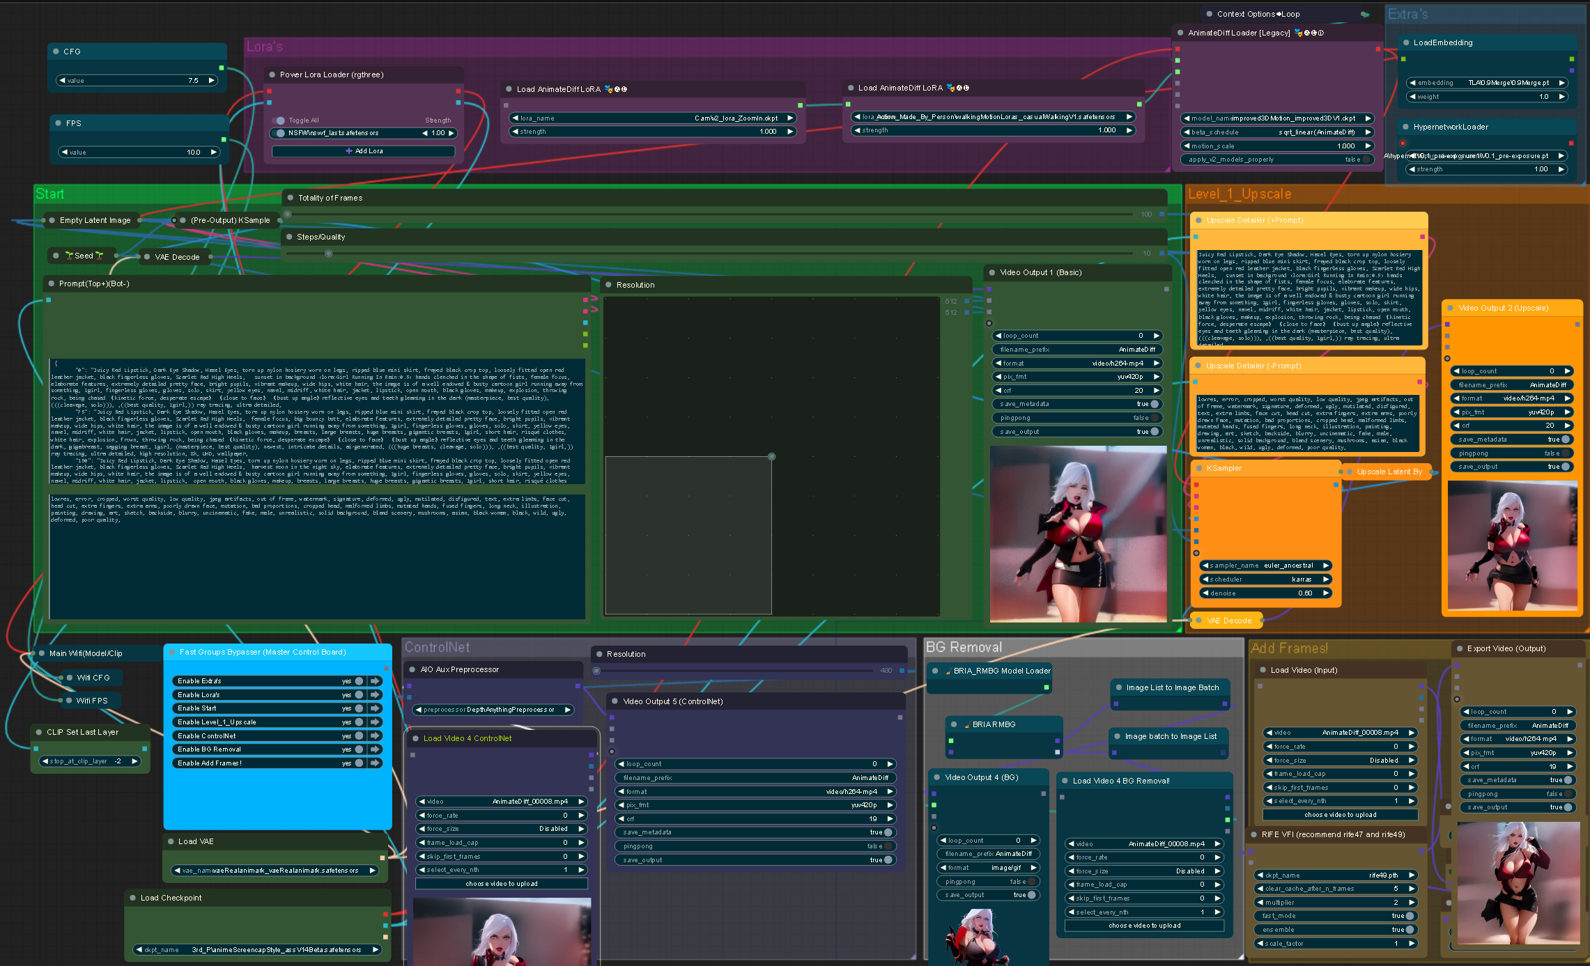Collapse the KSampler node via title dot

click(1199, 468)
